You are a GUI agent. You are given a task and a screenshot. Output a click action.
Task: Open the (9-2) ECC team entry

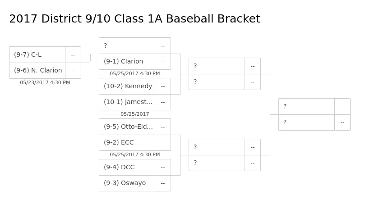[x=127, y=143]
